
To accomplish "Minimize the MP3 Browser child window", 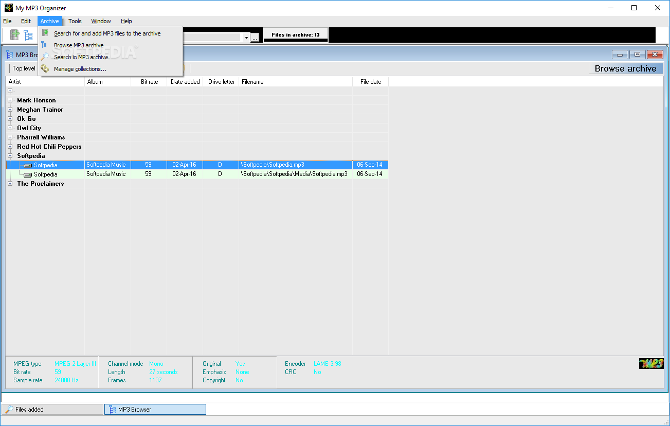I will [x=620, y=55].
